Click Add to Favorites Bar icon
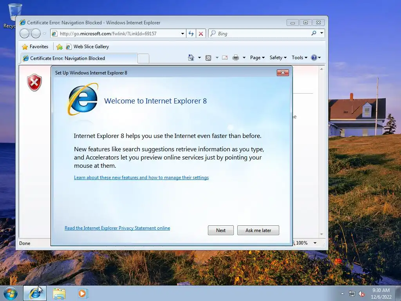The width and height of the screenshot is (401, 301). coord(60,47)
